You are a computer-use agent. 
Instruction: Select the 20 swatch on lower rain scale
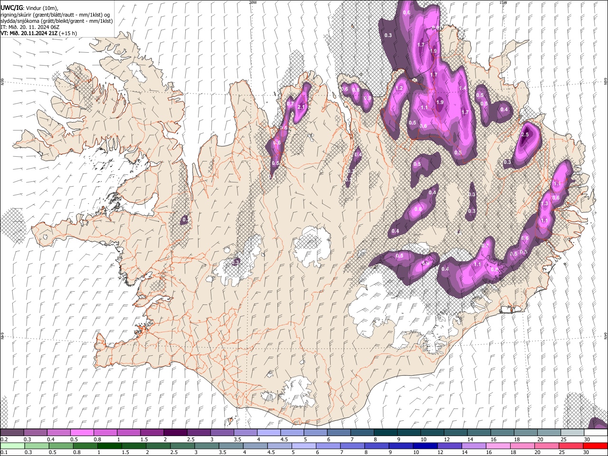coord(547,446)
